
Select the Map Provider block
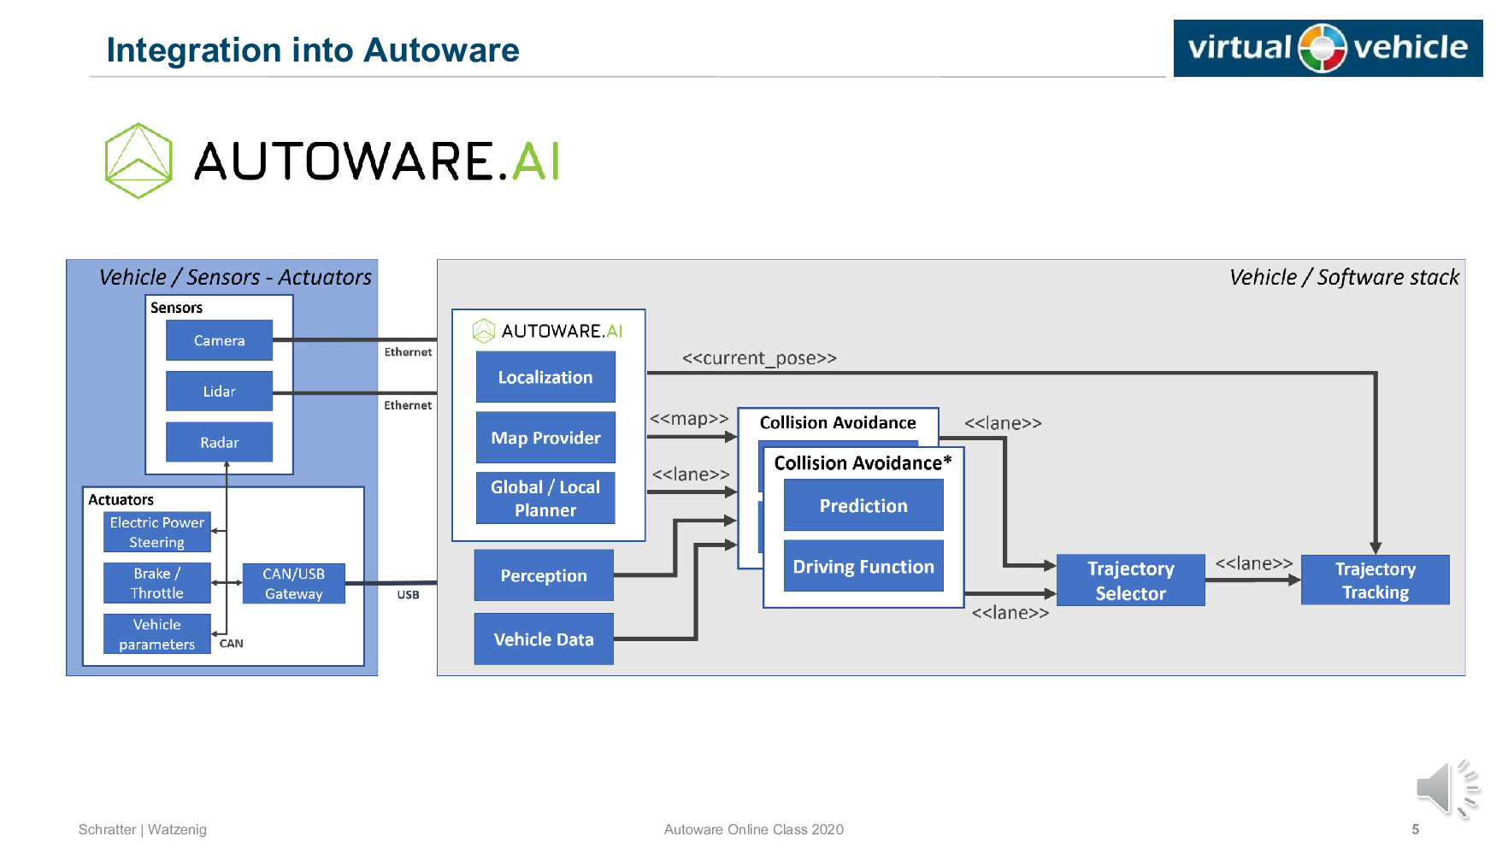coord(545,438)
